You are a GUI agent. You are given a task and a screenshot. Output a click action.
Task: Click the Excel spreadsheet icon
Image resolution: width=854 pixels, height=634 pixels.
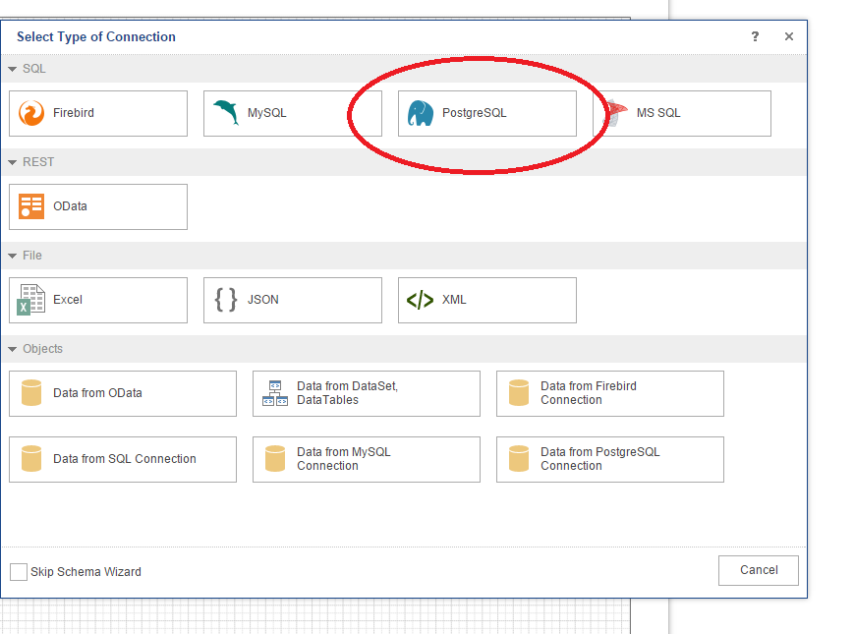[x=31, y=300]
